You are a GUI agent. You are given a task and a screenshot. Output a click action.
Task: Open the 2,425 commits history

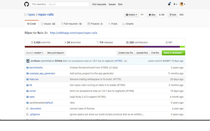(40, 42)
